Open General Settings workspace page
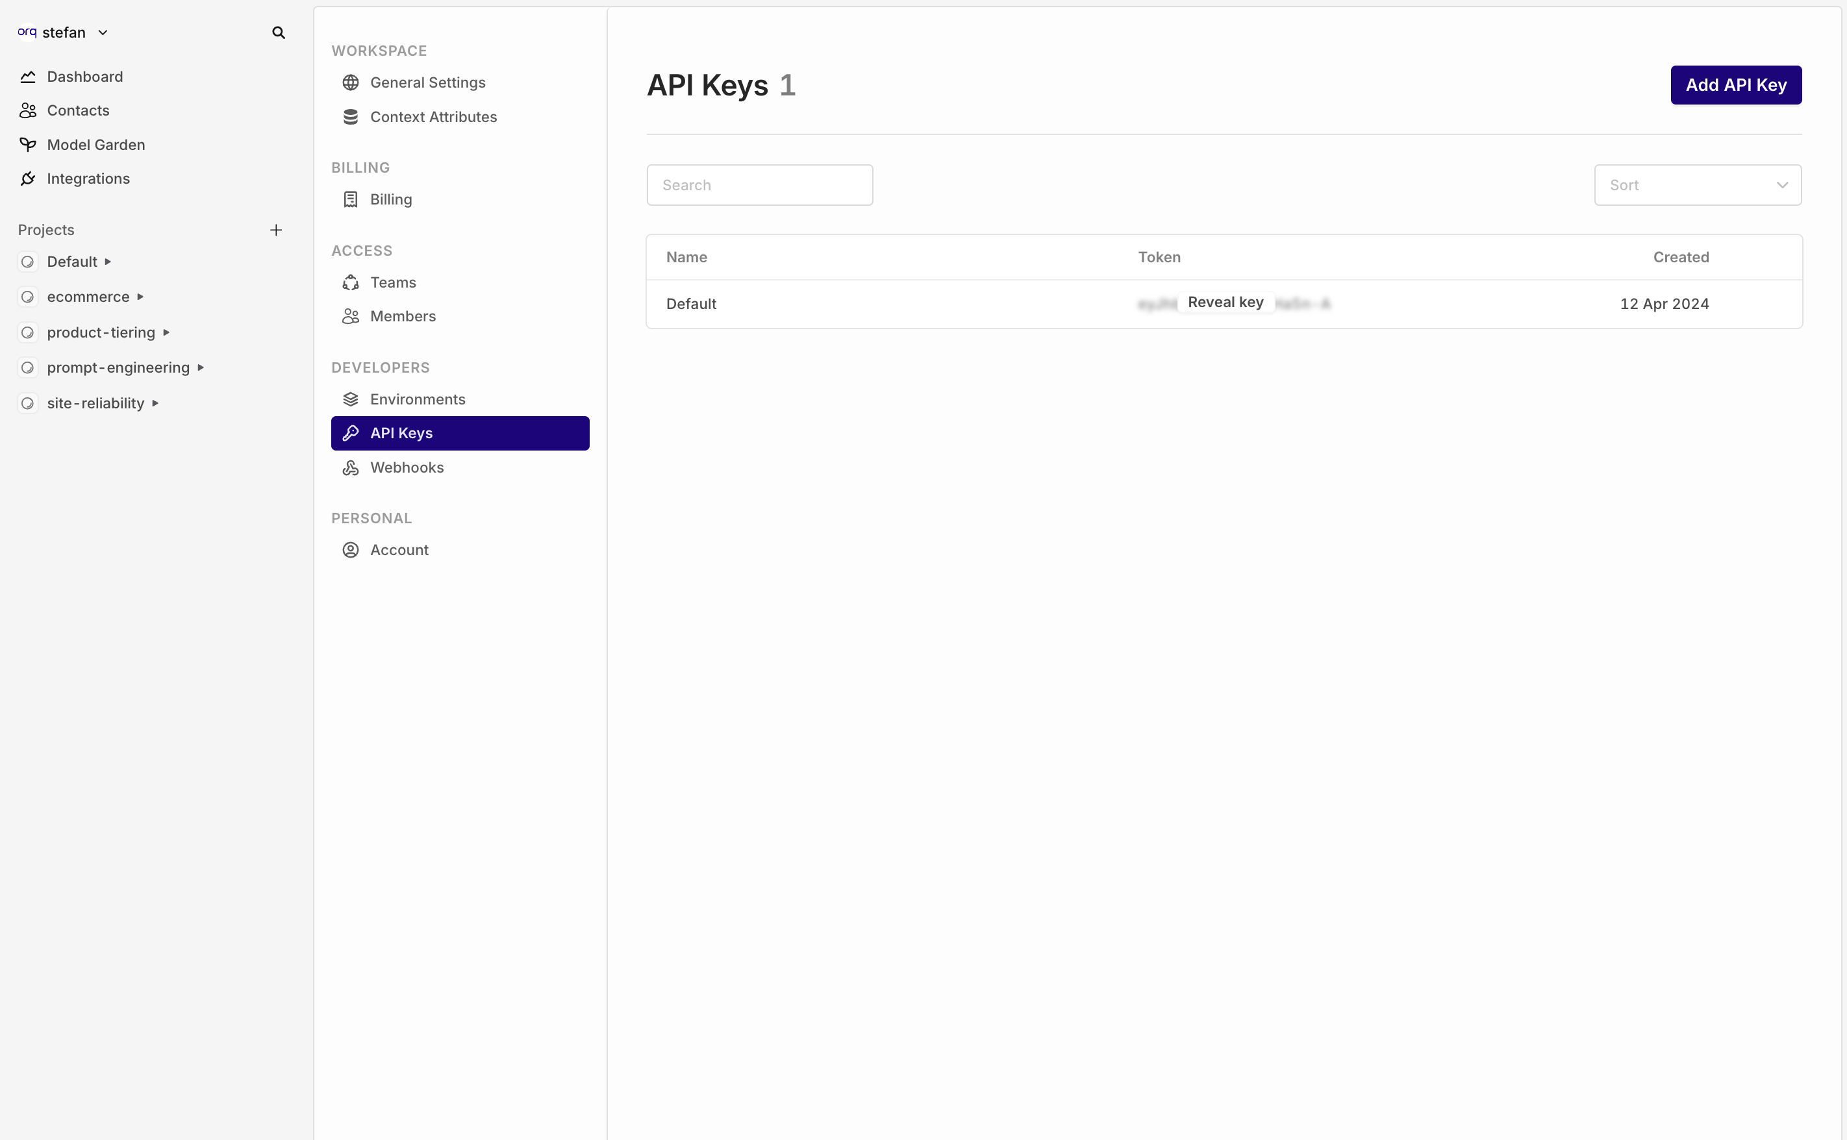This screenshot has height=1140, width=1847. click(427, 82)
